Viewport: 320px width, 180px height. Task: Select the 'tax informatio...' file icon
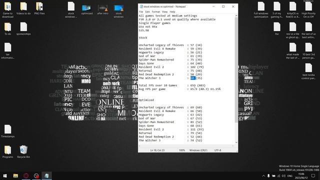tap(8, 51)
